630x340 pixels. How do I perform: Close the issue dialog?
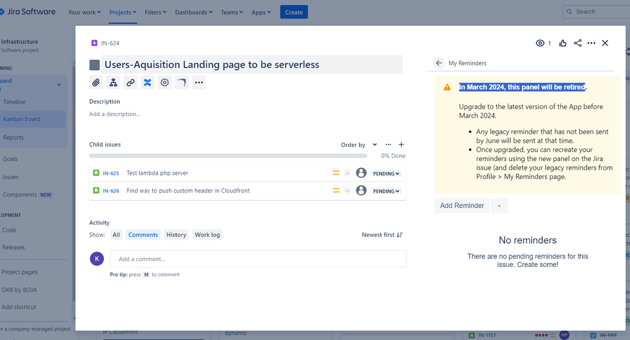pyautogui.click(x=605, y=43)
